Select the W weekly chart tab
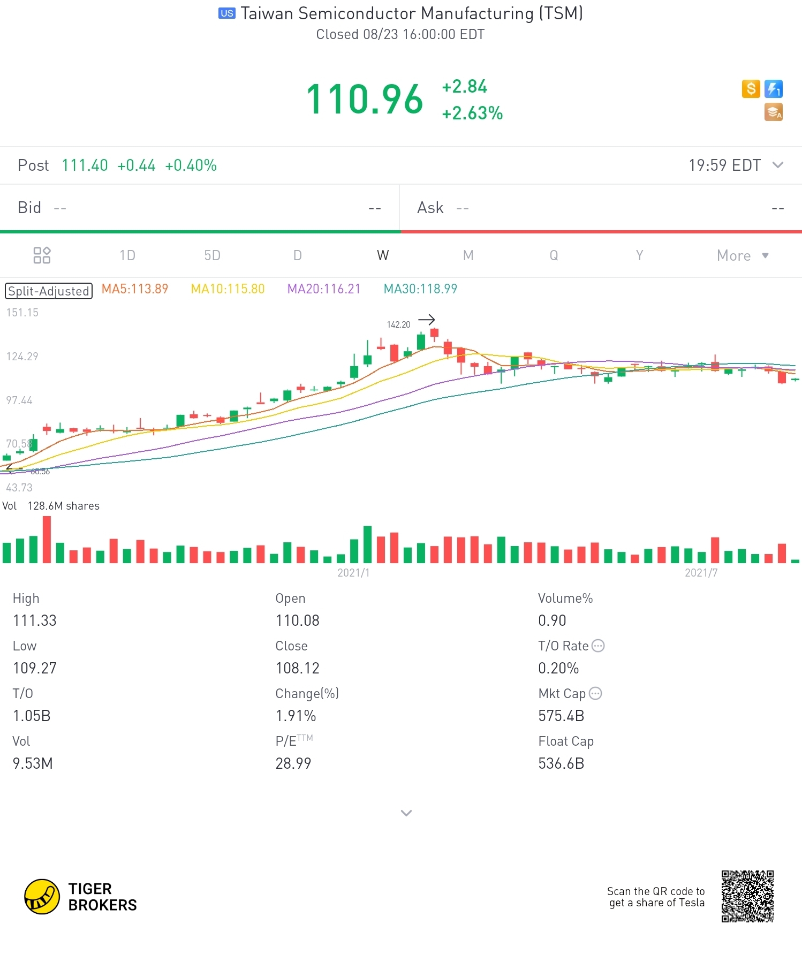802x962 pixels. (x=383, y=255)
